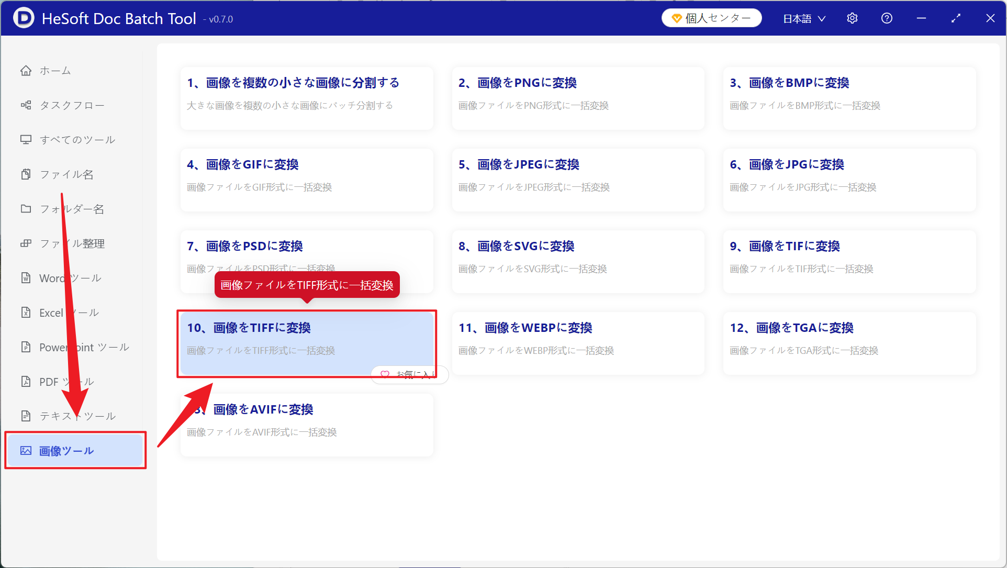This screenshot has height=568, width=1007.
Task: Select 画像ツール in the sidebar
Action: tap(75, 451)
